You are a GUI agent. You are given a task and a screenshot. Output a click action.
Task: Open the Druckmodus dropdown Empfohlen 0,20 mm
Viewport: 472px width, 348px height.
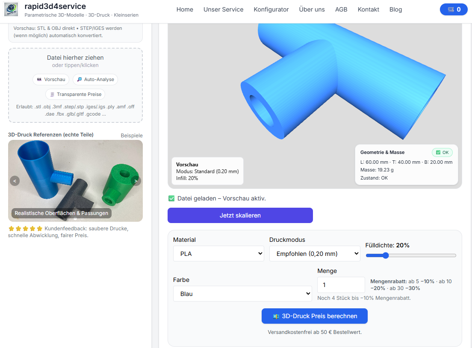point(314,253)
